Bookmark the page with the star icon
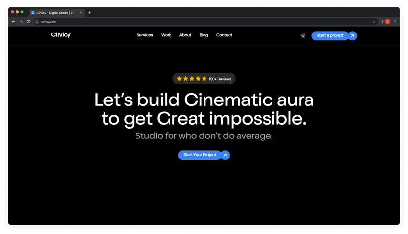 374,22
